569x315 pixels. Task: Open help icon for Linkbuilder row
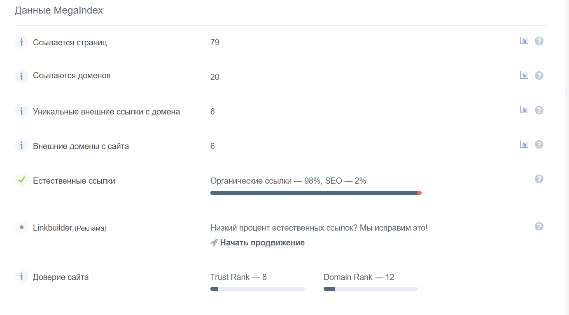(539, 226)
